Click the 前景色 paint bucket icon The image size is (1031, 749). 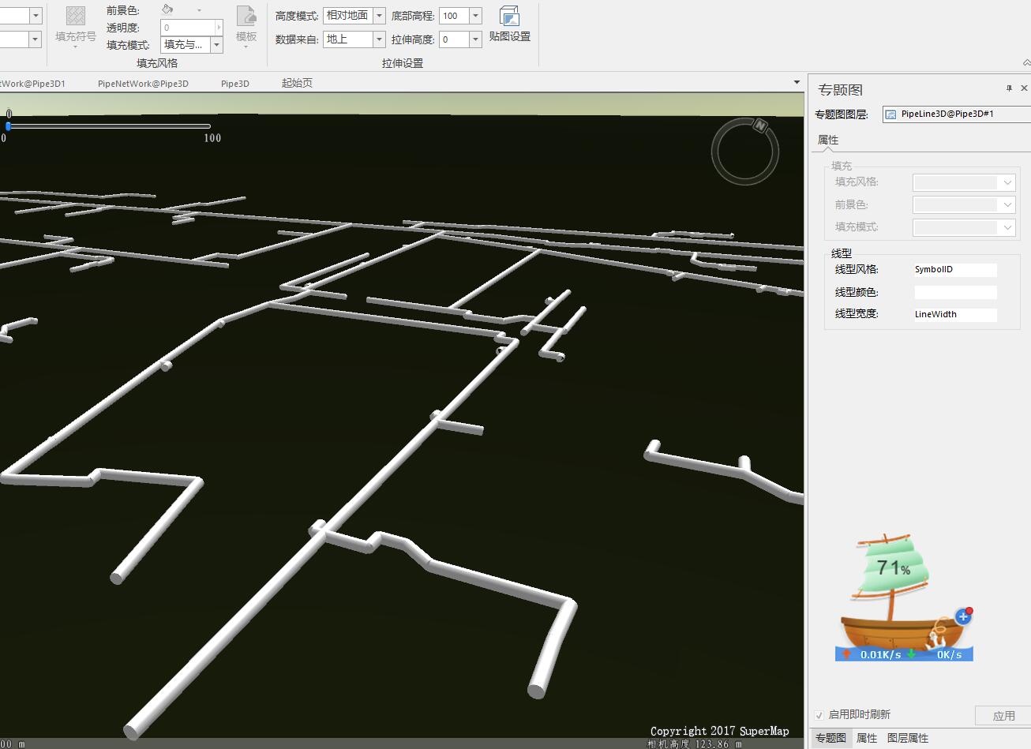click(167, 9)
